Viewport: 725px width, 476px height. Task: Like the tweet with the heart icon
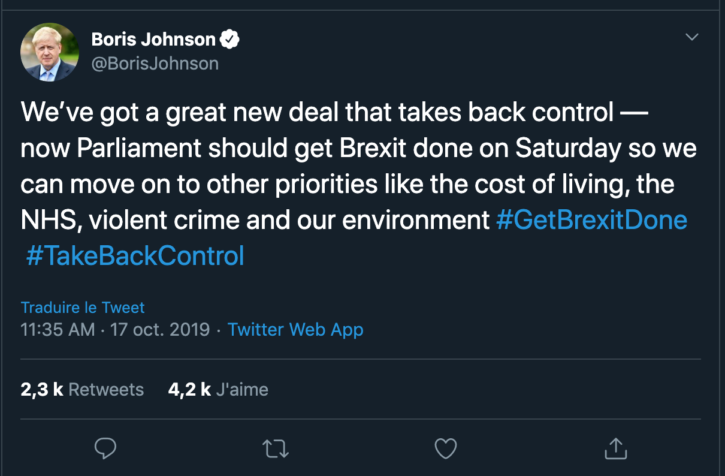pos(445,448)
